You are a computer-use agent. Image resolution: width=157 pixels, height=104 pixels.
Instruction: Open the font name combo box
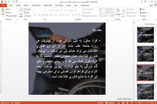point(39,10)
